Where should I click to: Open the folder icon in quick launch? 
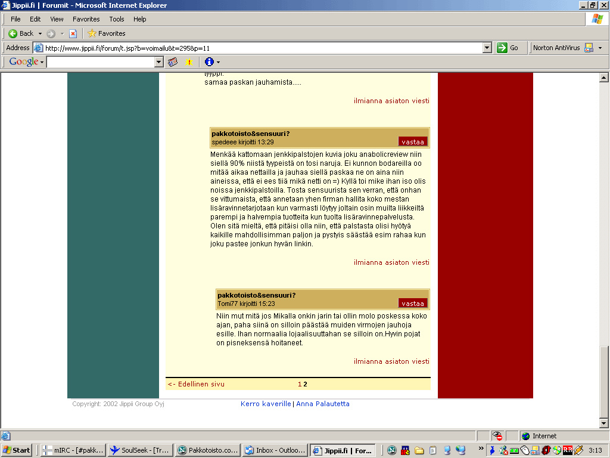tap(419, 450)
